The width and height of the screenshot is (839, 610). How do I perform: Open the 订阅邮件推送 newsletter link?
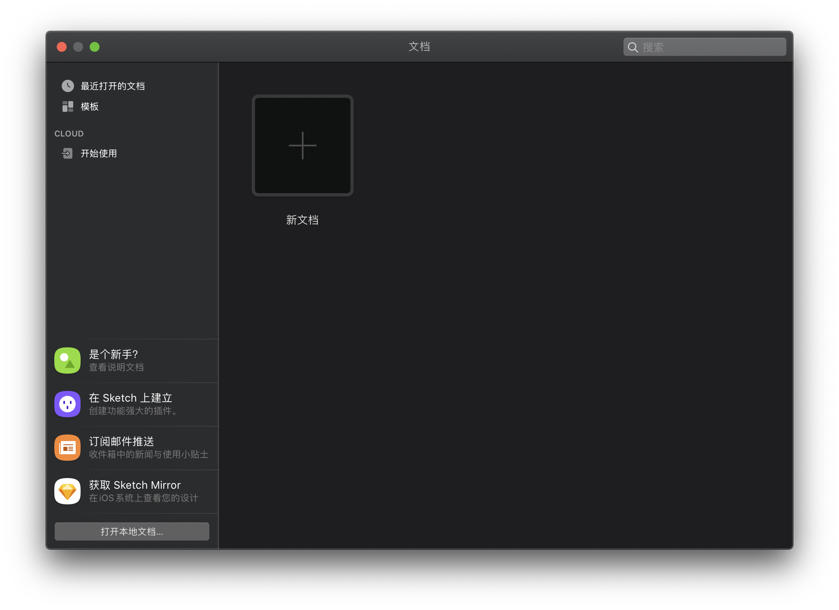pyautogui.click(x=121, y=441)
